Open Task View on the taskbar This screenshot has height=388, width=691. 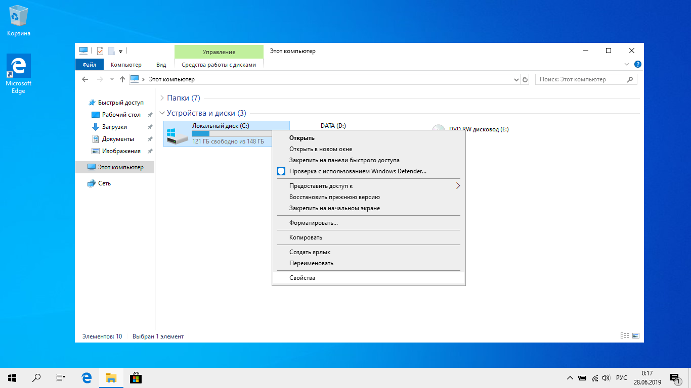pyautogui.click(x=60, y=377)
